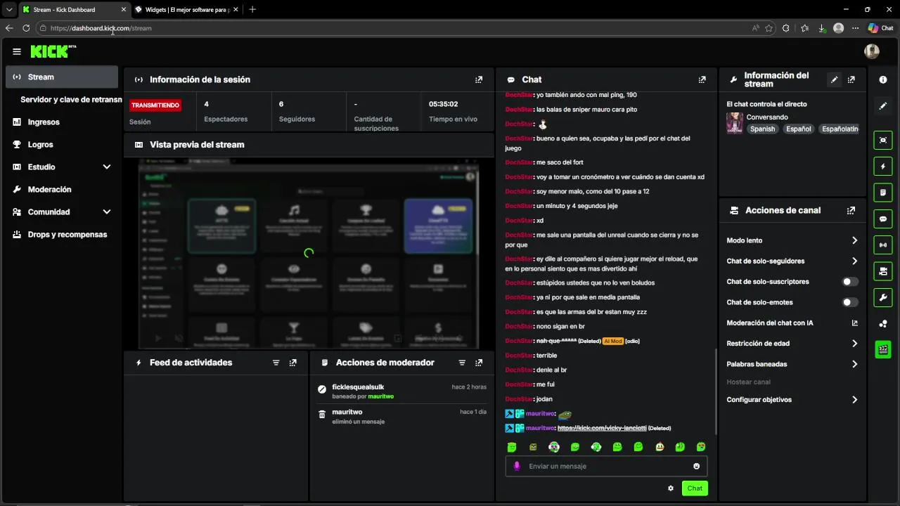This screenshot has width=900, height=506.
Task: Click the Conversando category thumbnail
Action: click(735, 123)
